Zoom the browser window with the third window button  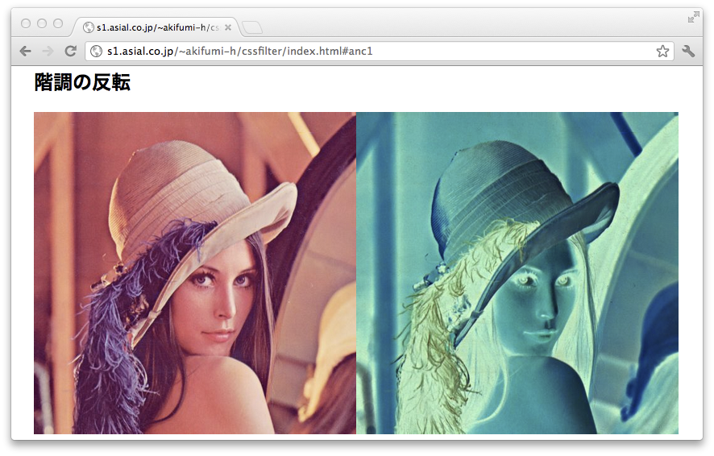pos(58,23)
